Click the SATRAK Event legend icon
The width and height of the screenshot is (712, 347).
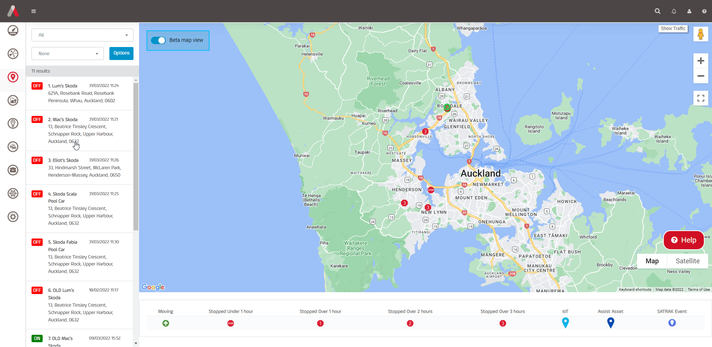(x=672, y=323)
